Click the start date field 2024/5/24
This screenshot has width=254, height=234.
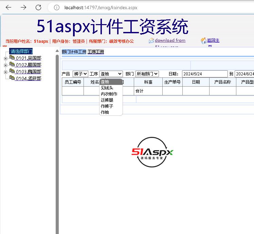click(x=205, y=74)
